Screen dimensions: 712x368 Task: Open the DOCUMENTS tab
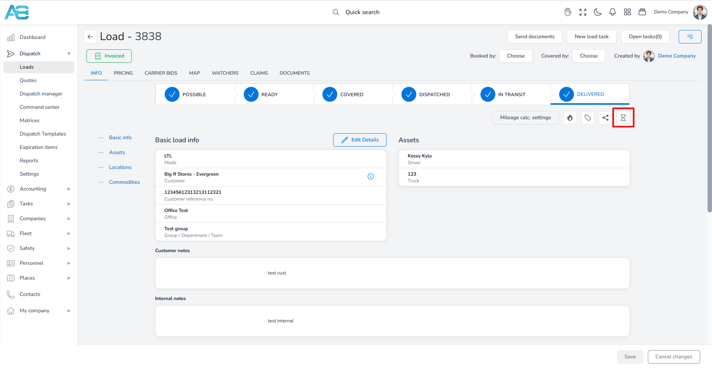coord(294,73)
